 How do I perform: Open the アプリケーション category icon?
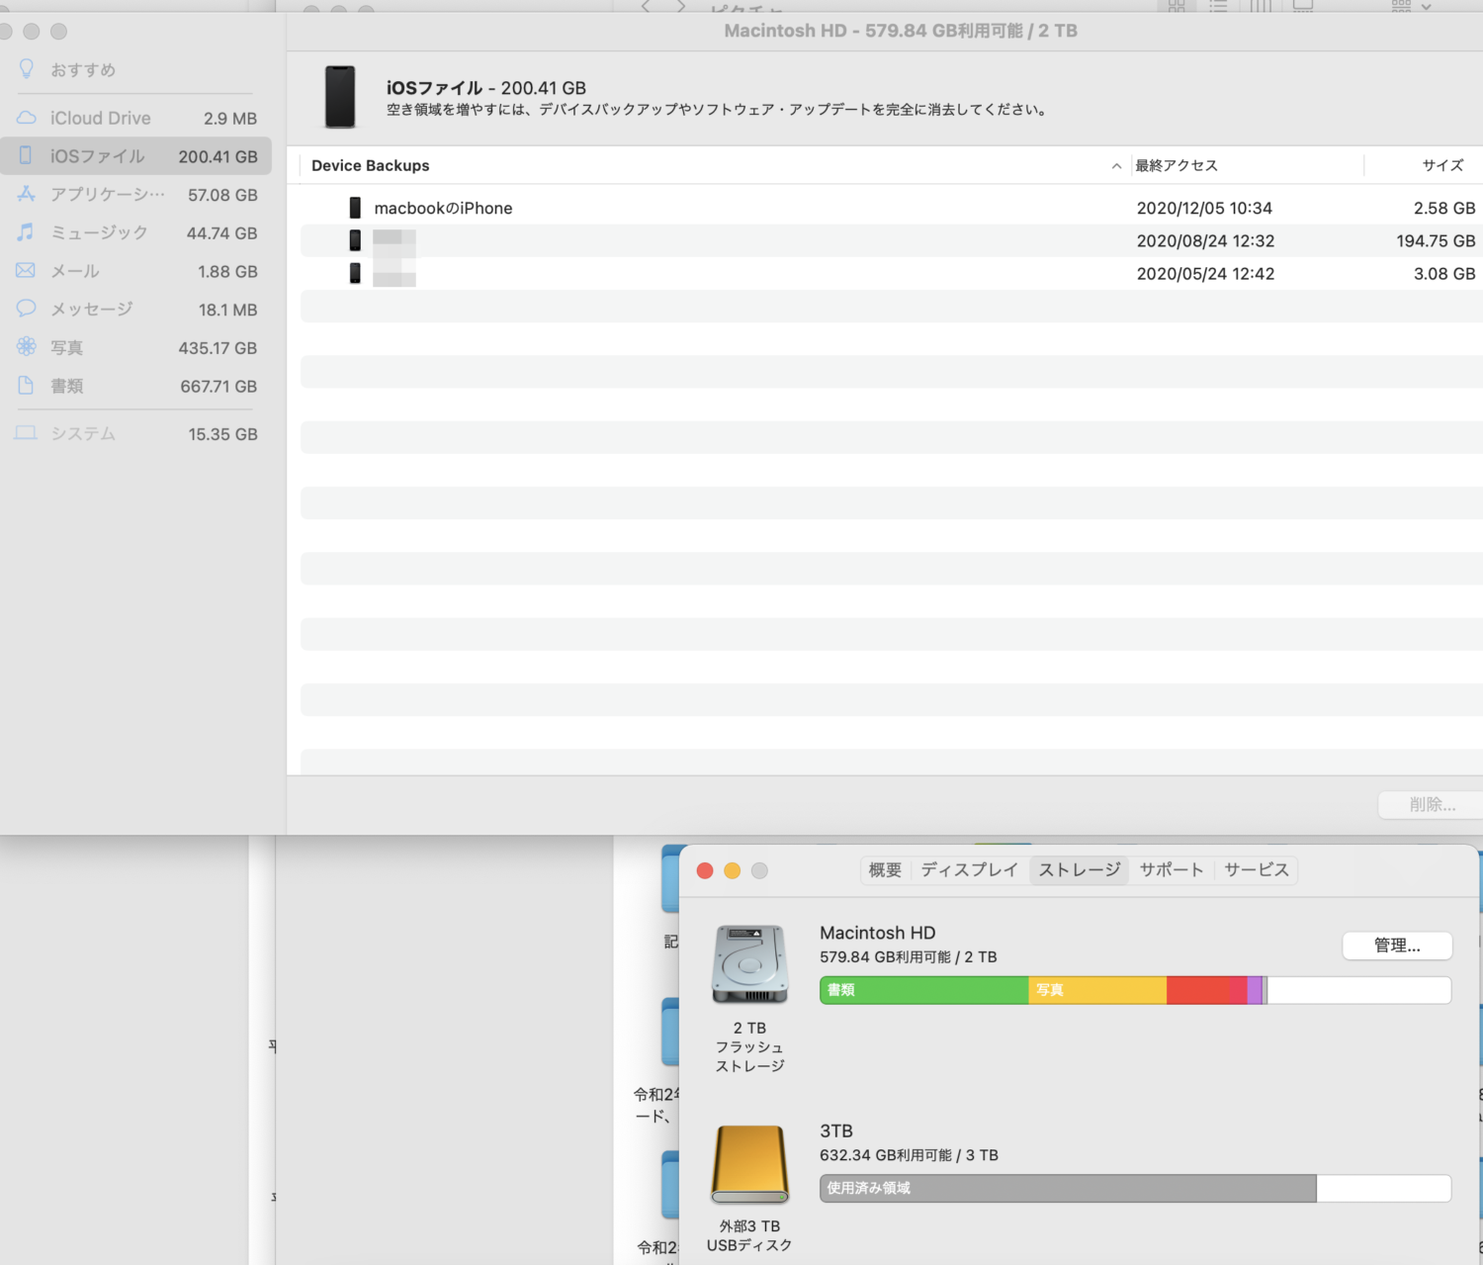27,195
